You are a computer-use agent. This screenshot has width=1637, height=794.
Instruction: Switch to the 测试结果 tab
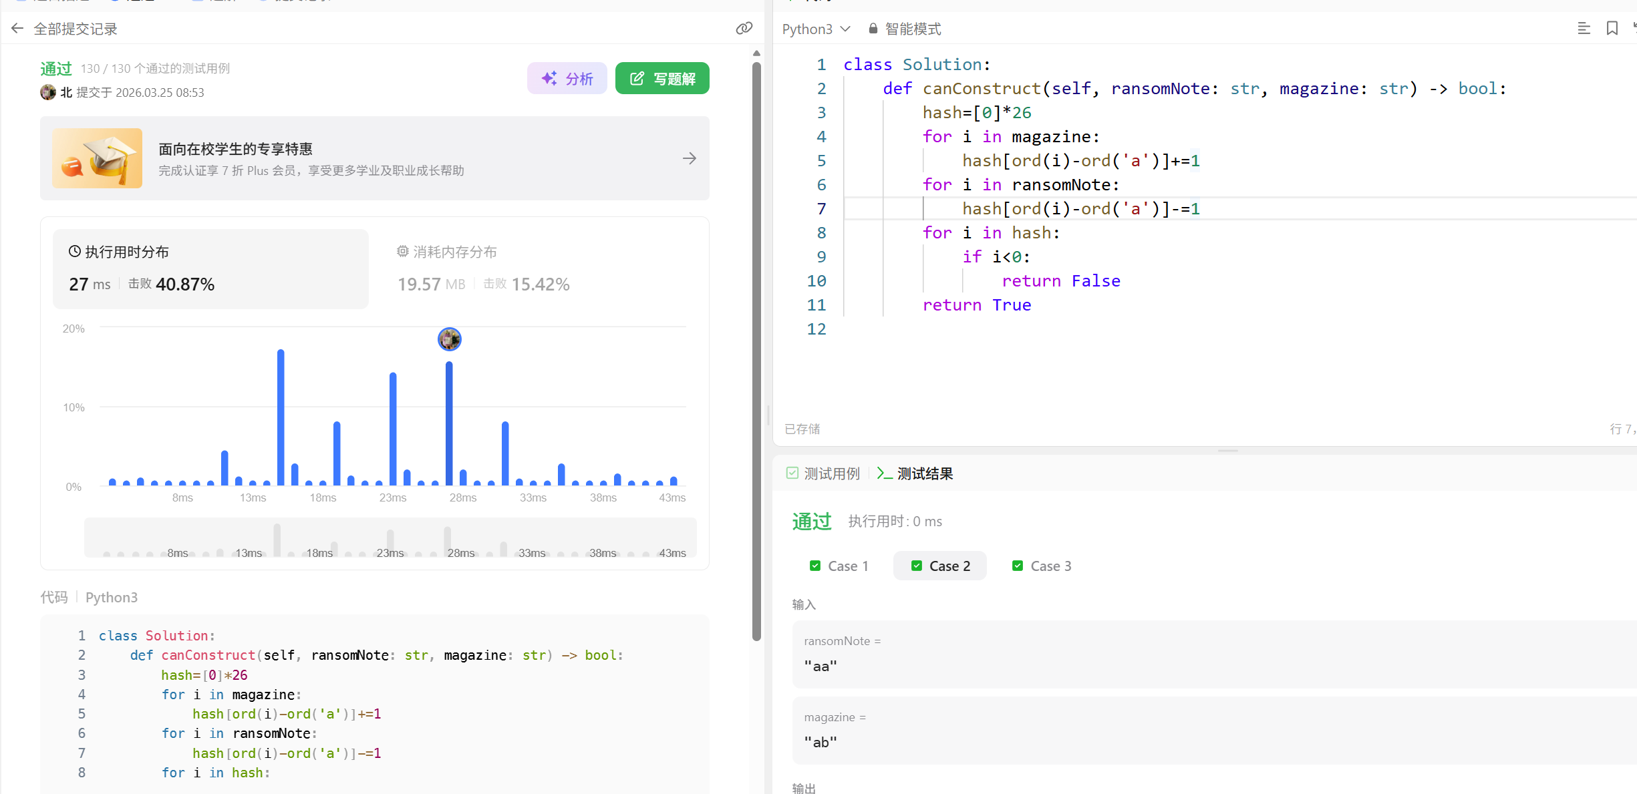click(x=915, y=473)
